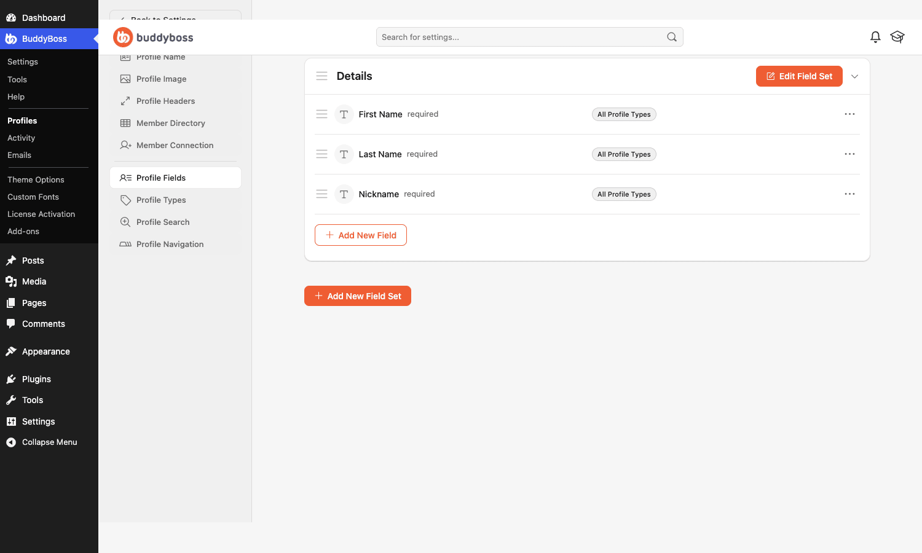Screen dimensions: 922x553
Task: Click the Member Connection person icon
Action: point(125,145)
